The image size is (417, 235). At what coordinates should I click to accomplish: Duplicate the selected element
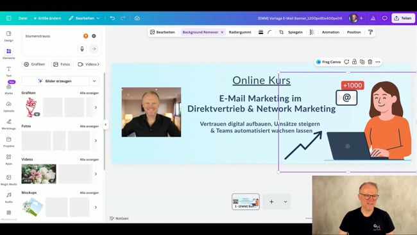pyautogui.click(x=362, y=62)
